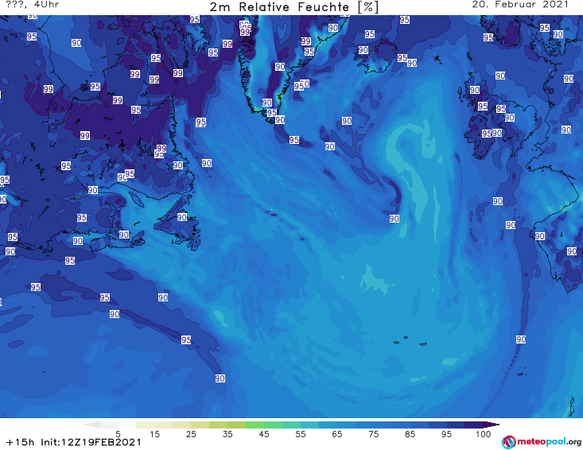Click legend value 65 on color scale
The height and width of the screenshot is (450, 583).
337,434
